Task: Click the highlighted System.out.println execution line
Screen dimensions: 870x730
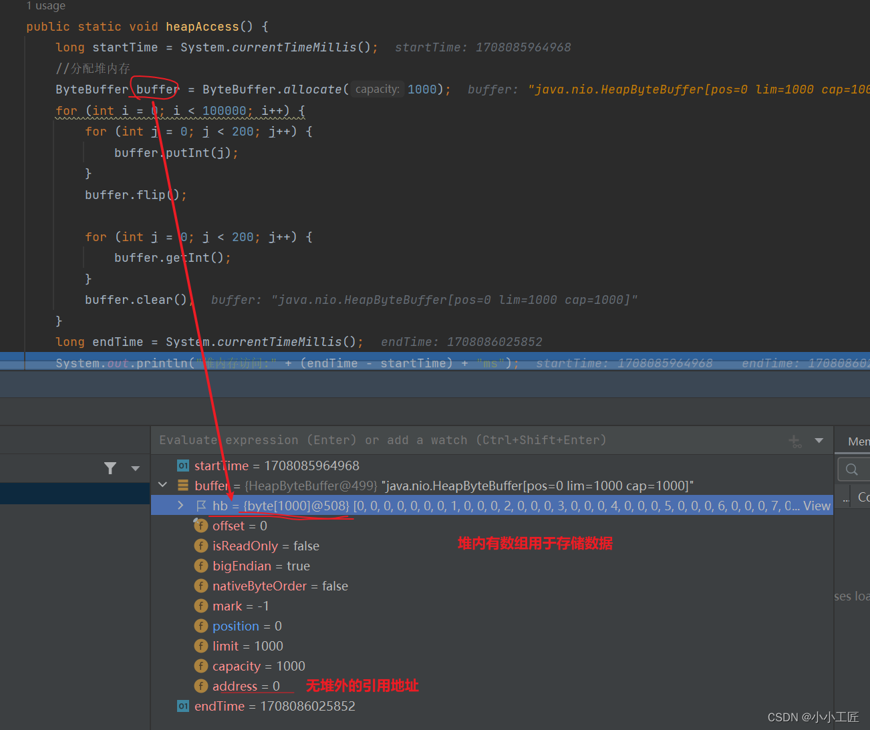Action: tap(435, 363)
